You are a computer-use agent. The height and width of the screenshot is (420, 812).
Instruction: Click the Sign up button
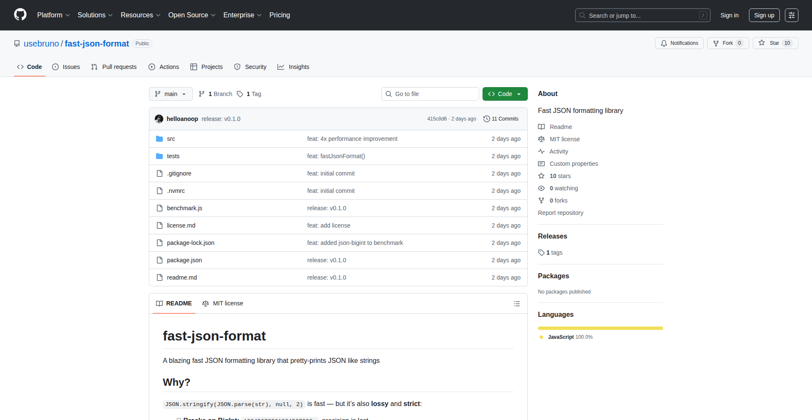(764, 15)
